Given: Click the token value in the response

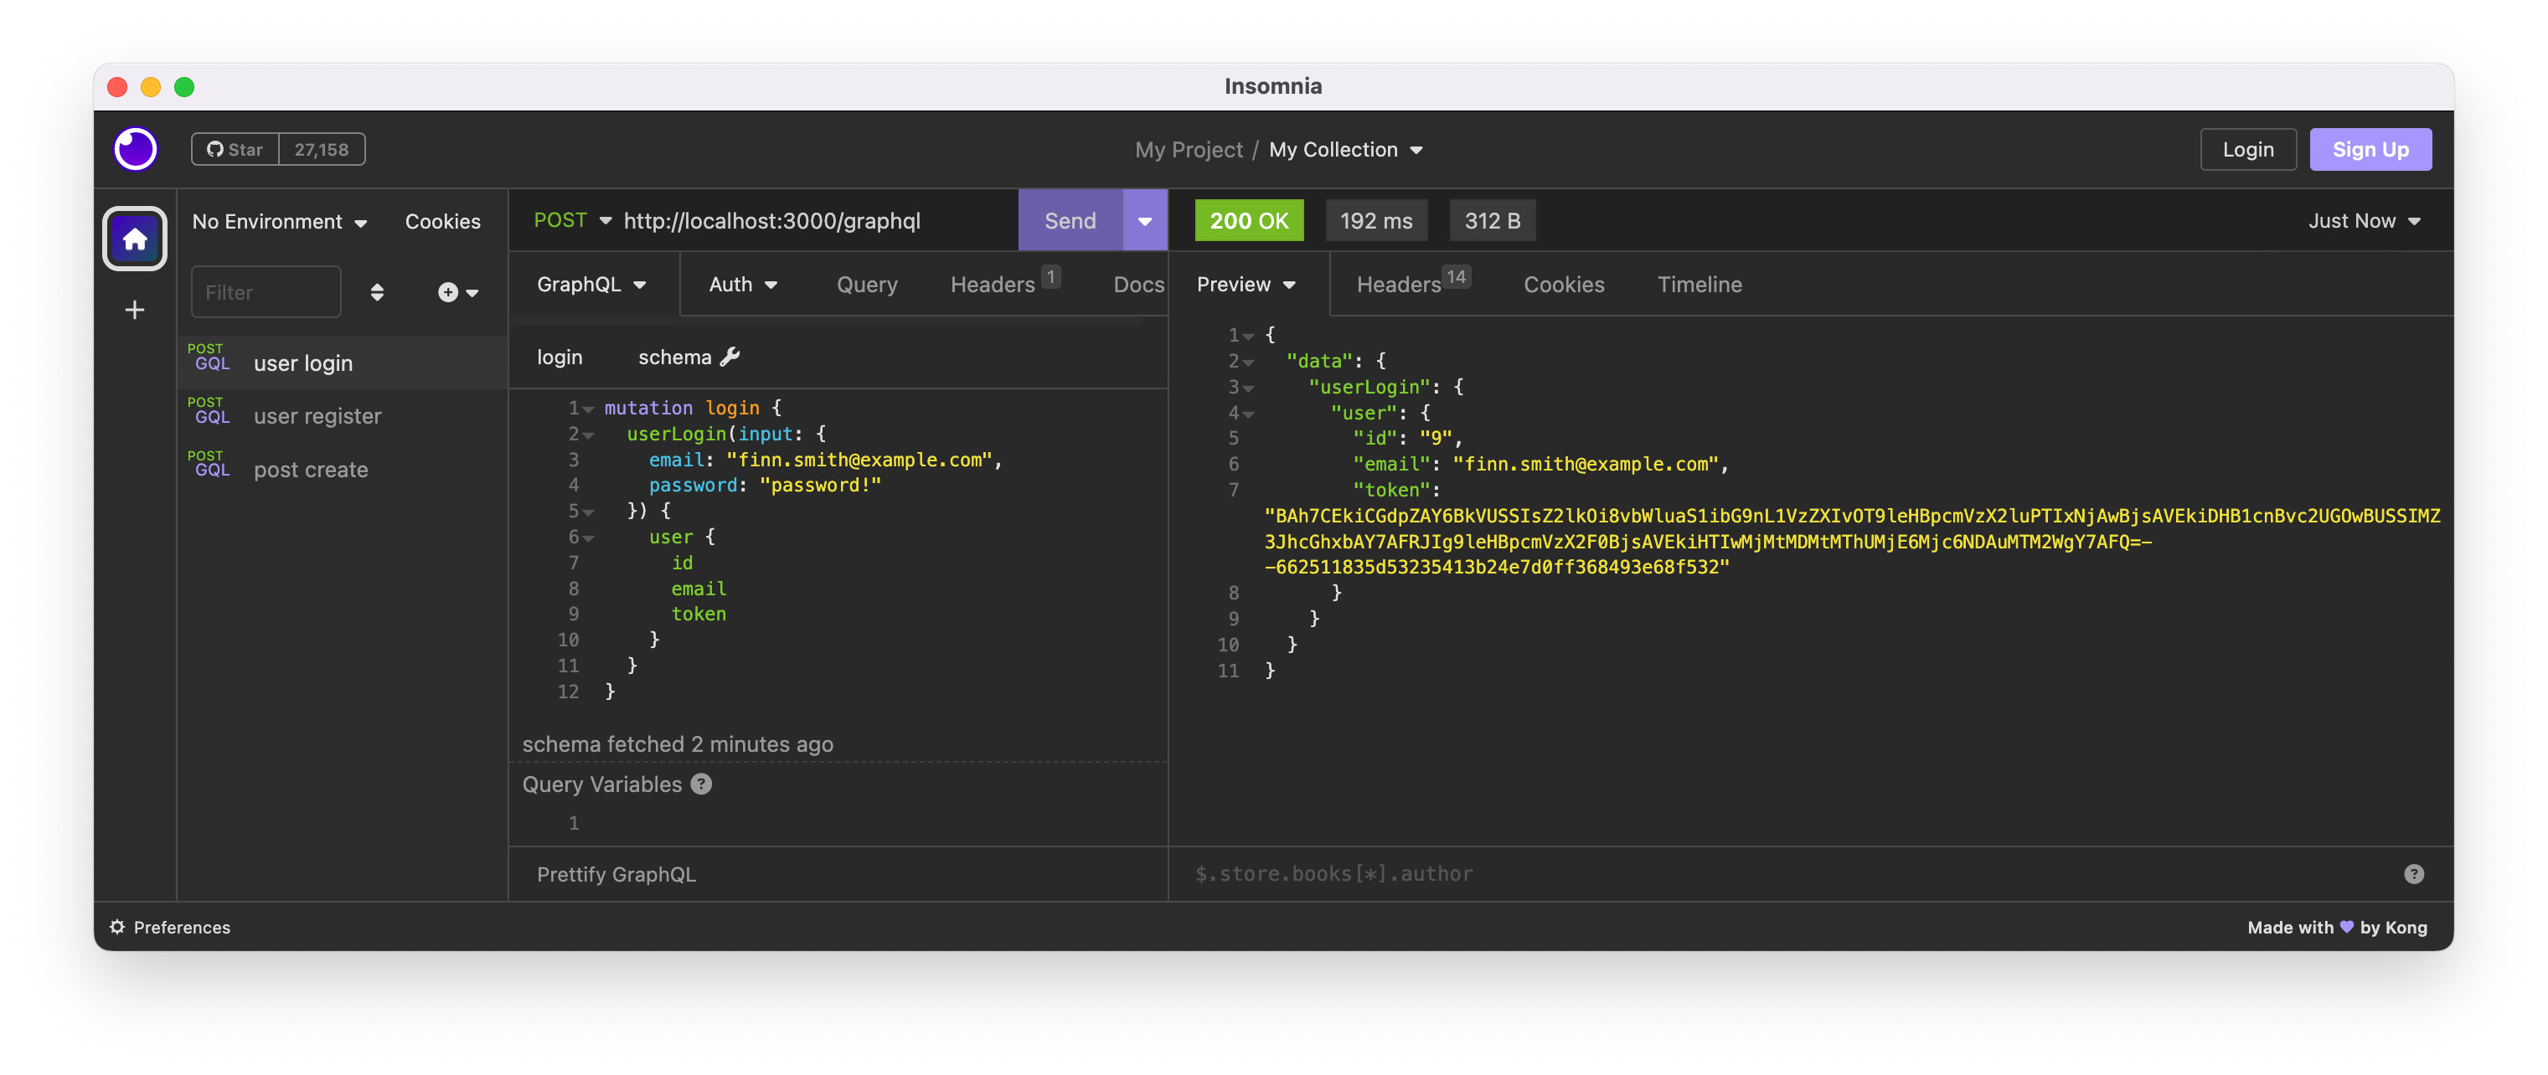Looking at the screenshot, I should click(1852, 542).
